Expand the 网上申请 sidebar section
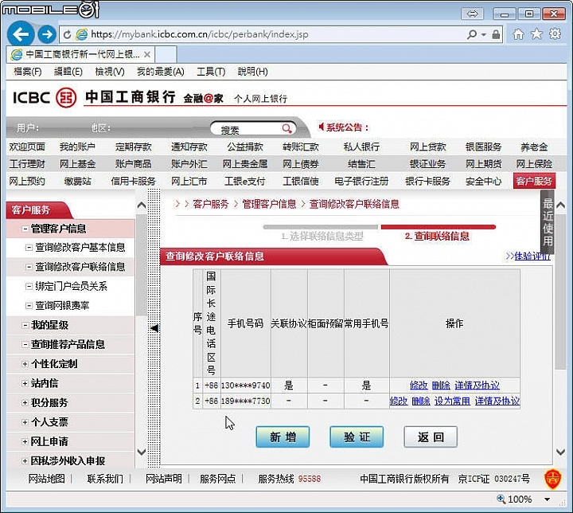Image resolution: width=573 pixels, height=513 pixels. pyautogui.click(x=25, y=441)
